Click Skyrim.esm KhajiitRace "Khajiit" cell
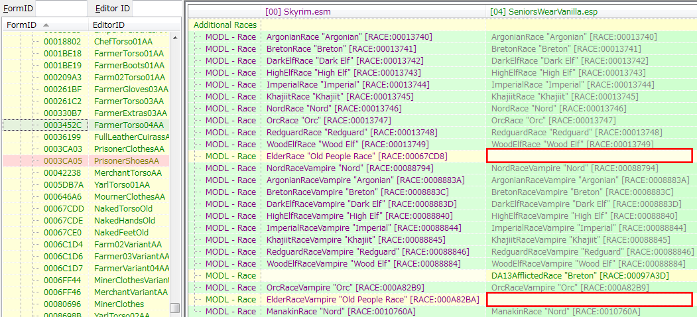The image size is (697, 317). point(340,97)
